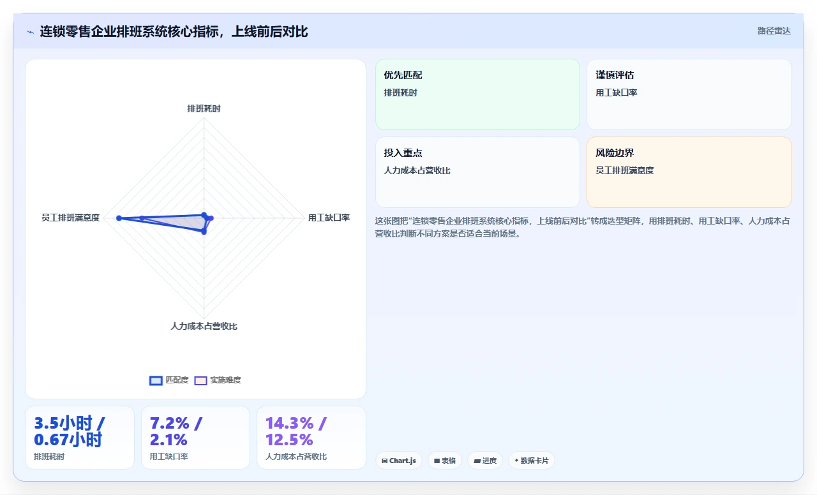Click the 人力成本占营收比 axis label on the radar chart
Viewport: 817px width, 495px height.
click(x=204, y=327)
